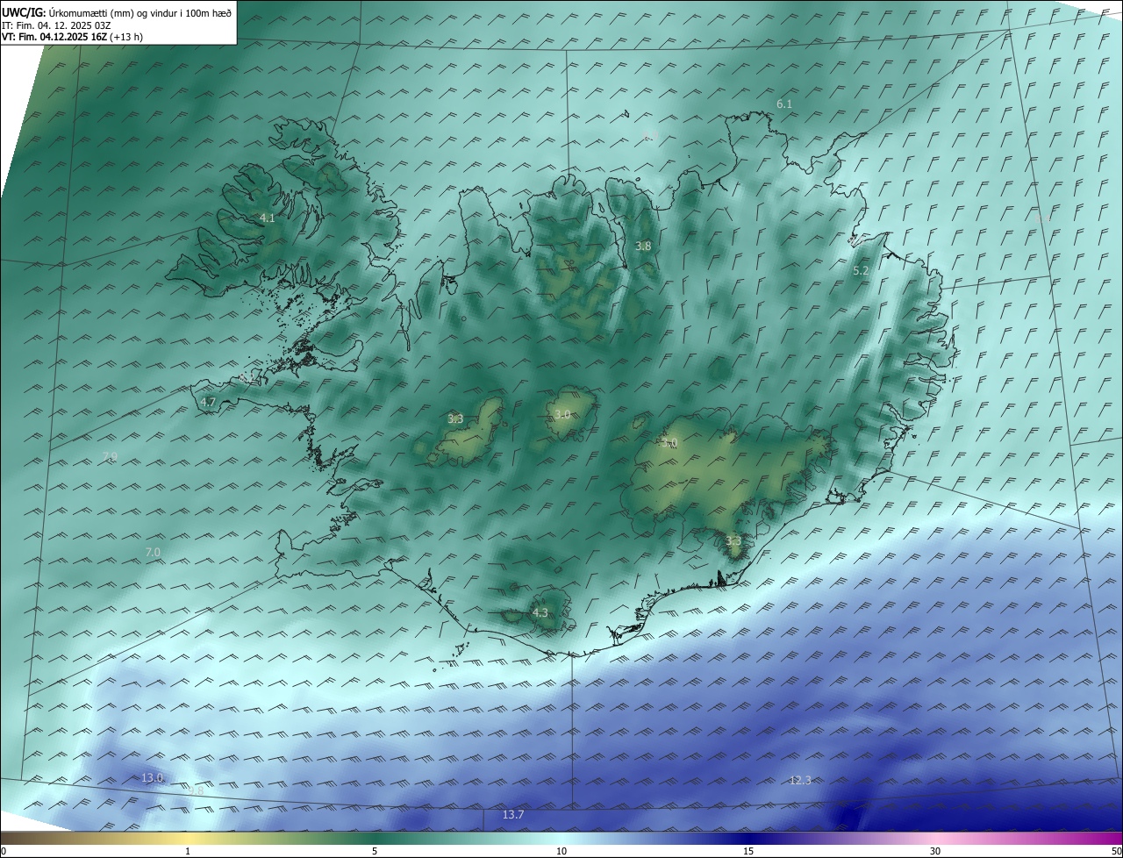Screen dimensions: 1123x858
Task: Click the 1 tick on the color scale
Action: tap(188, 851)
